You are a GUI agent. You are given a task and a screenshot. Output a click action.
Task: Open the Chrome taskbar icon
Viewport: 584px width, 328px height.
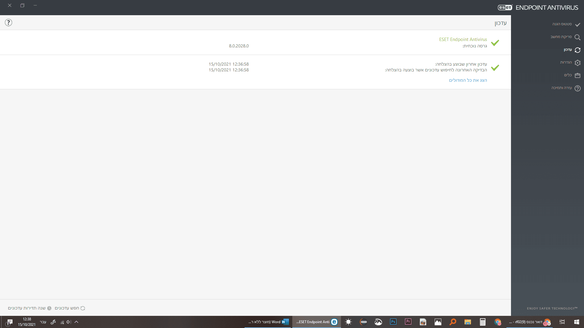pos(498,322)
